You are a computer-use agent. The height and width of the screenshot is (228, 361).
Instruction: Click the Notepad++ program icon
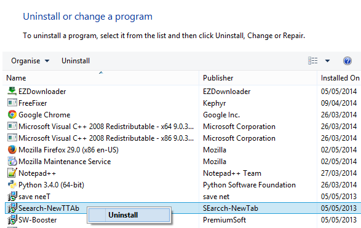pos(12,173)
